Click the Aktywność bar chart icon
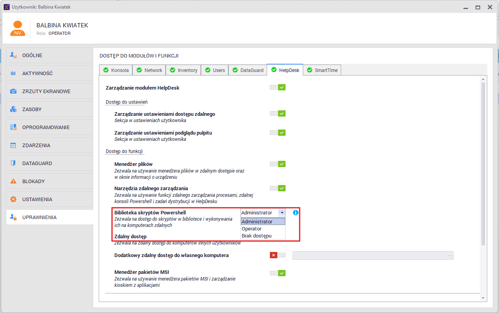The width and height of the screenshot is (499, 313). coord(13,73)
